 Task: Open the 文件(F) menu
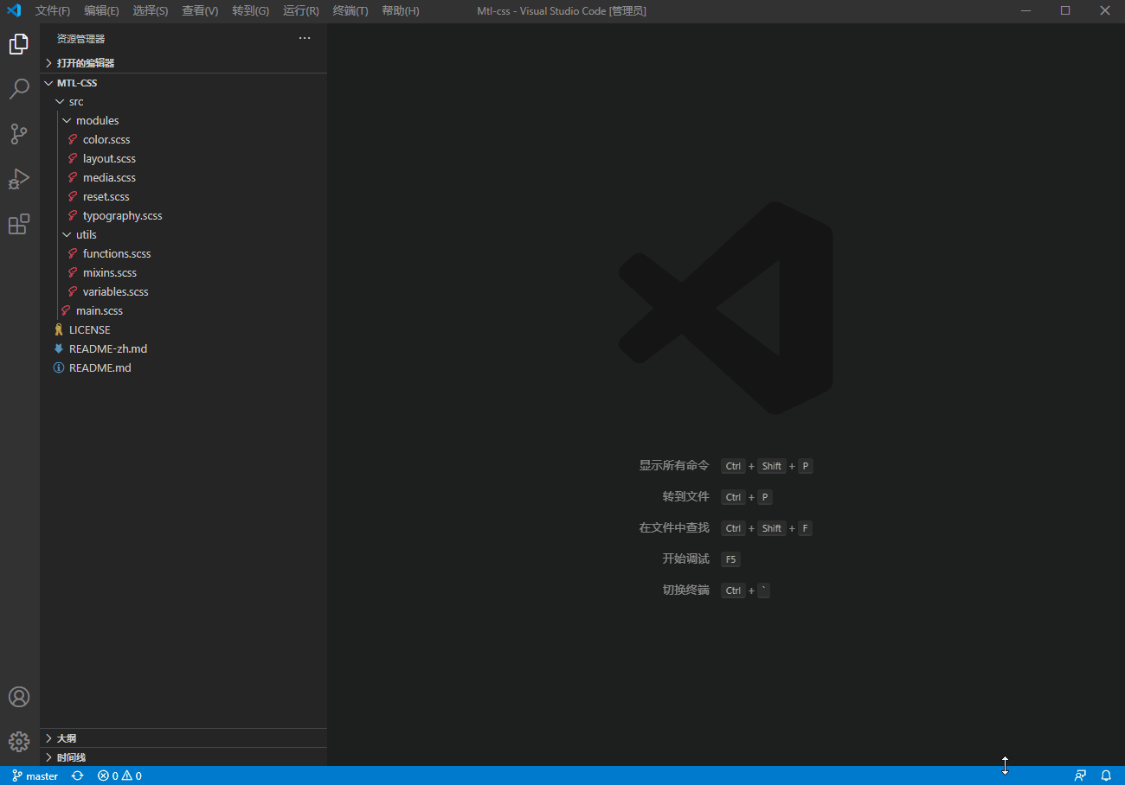(x=53, y=10)
